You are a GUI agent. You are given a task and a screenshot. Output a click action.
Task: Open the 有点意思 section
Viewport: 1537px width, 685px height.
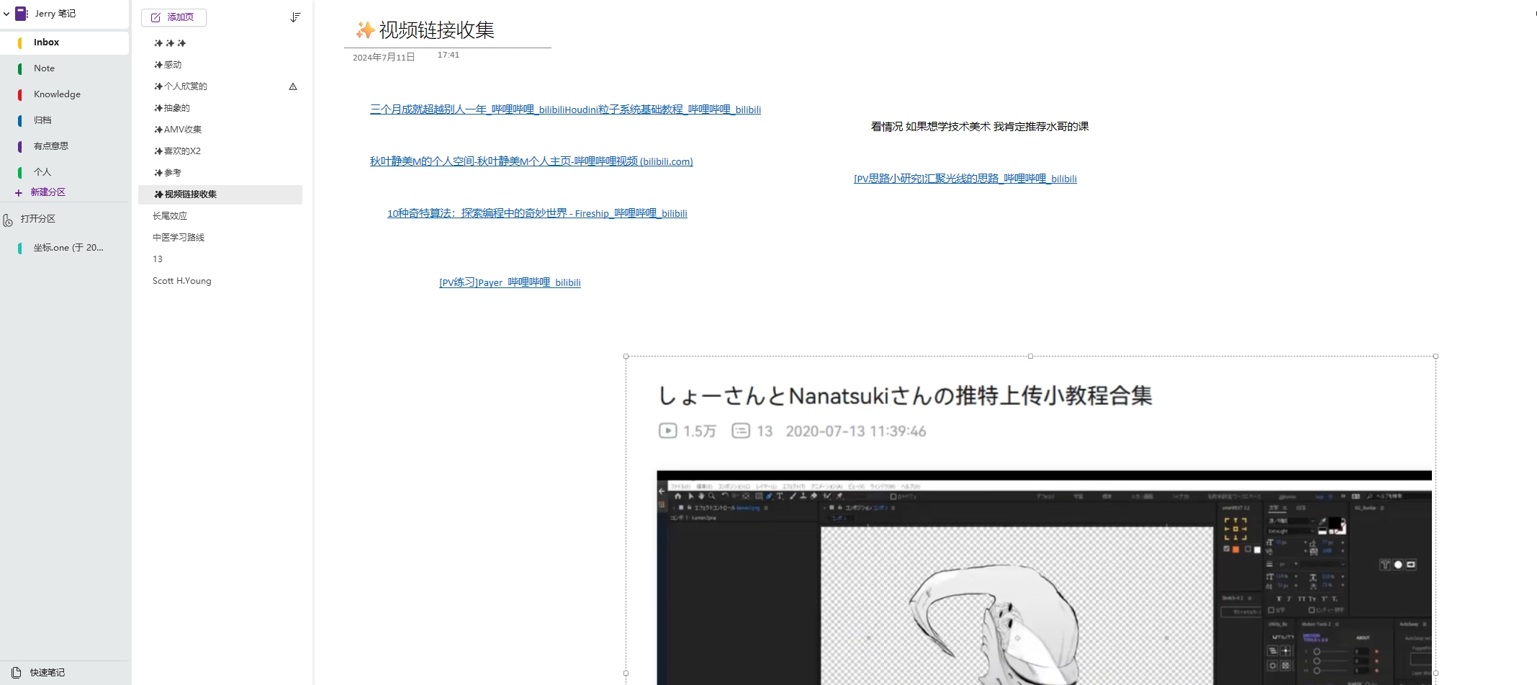click(x=50, y=146)
